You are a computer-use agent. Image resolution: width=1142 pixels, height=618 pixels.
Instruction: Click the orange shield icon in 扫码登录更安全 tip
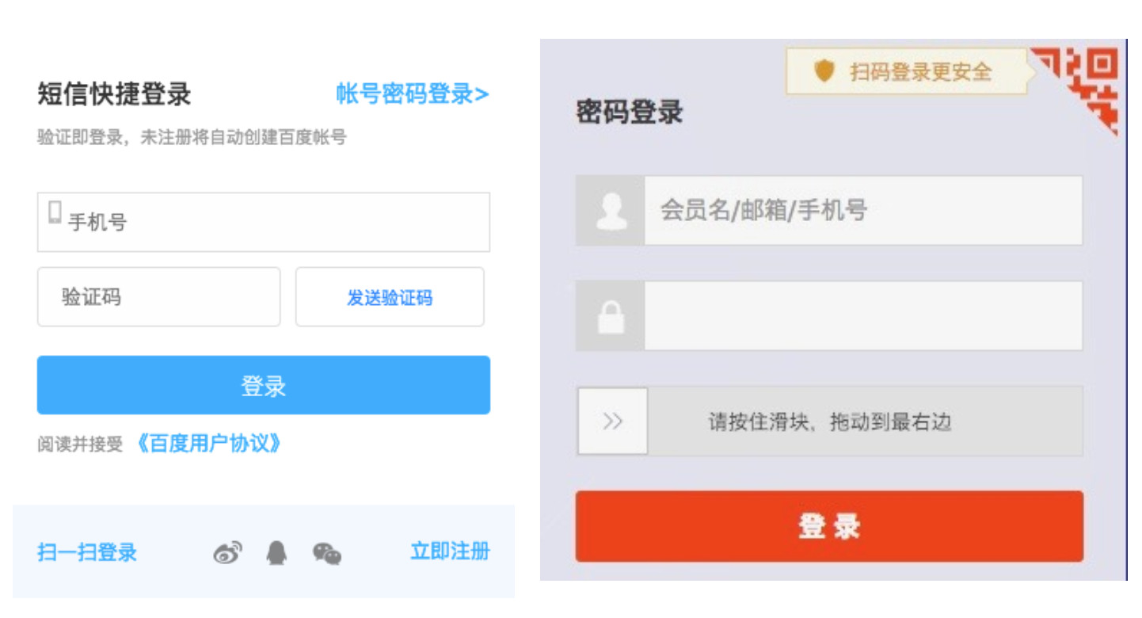pyautogui.click(x=824, y=71)
